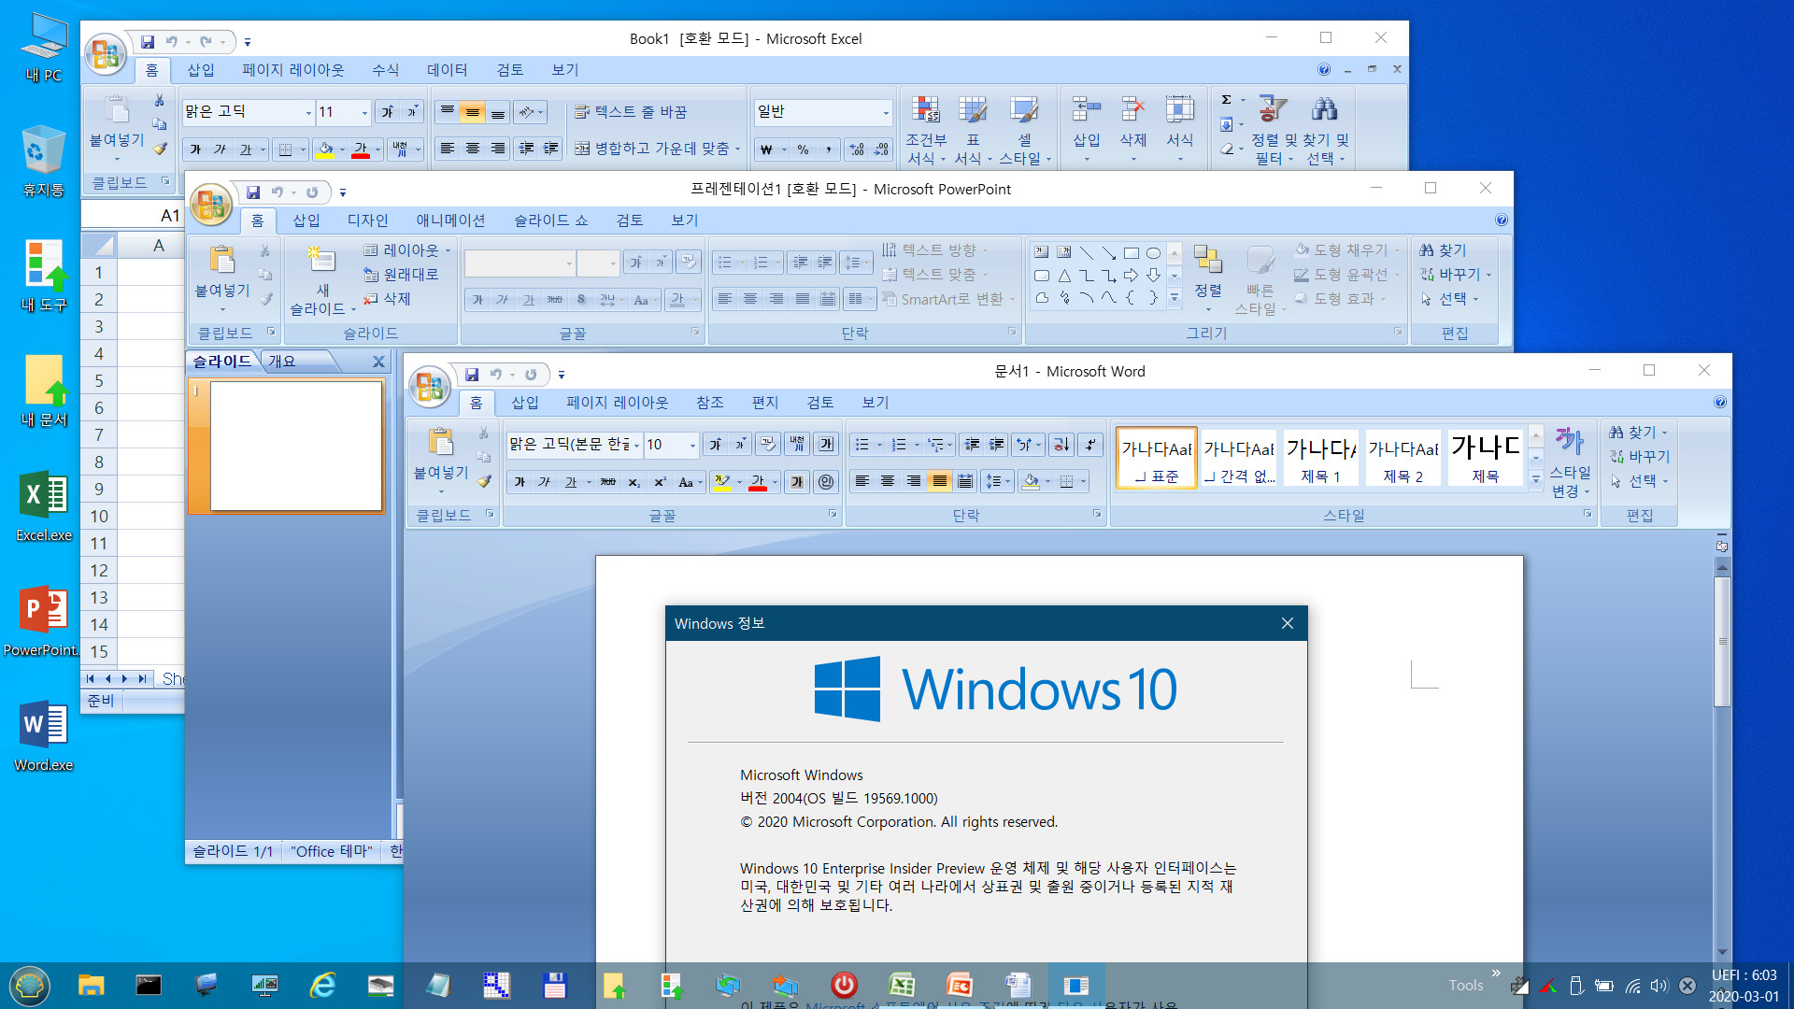Open Excel number format dropdown

[886, 113]
